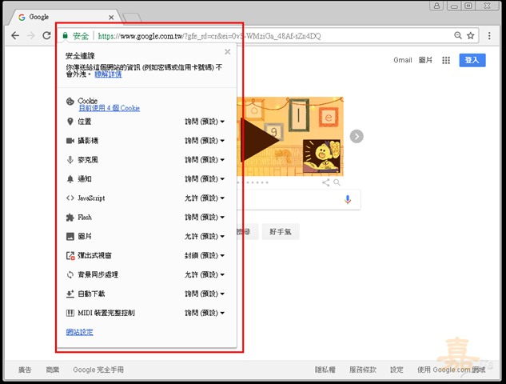Image resolution: width=506 pixels, height=384 pixels.
Task: Click the voice search microphone
Action: point(348,200)
